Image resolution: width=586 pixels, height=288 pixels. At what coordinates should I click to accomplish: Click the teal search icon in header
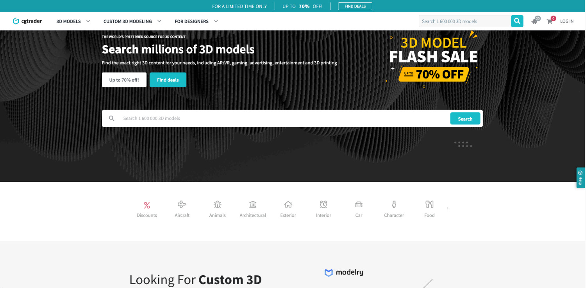[517, 21]
